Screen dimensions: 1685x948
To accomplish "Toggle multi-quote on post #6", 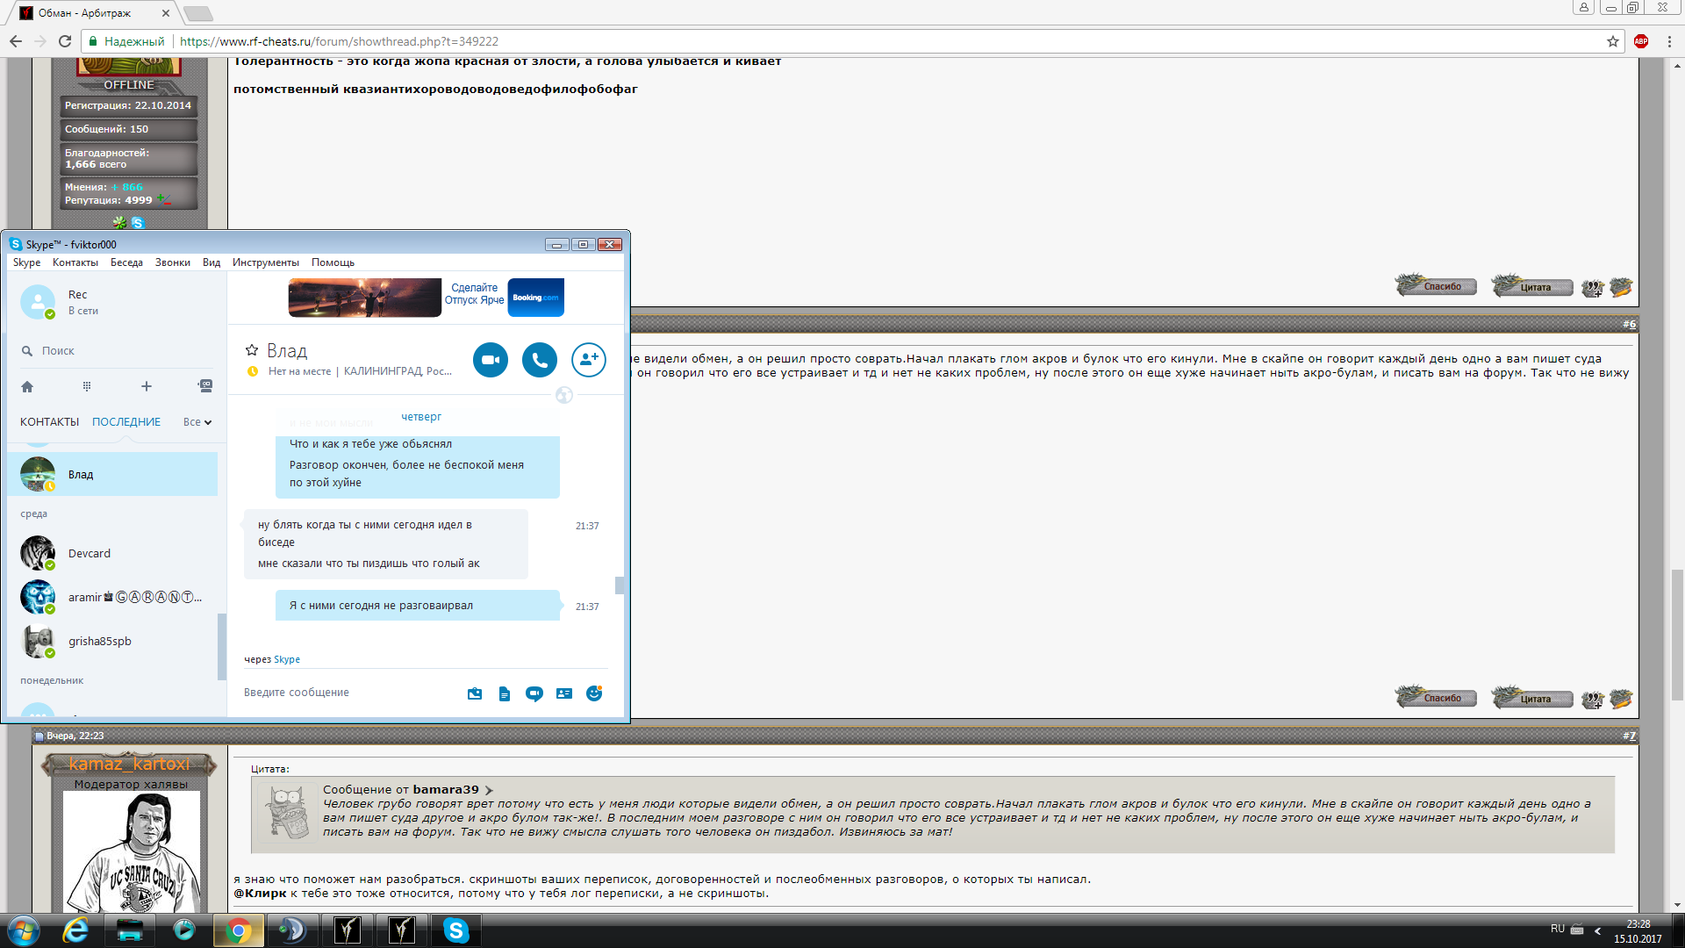I will click(x=1593, y=700).
